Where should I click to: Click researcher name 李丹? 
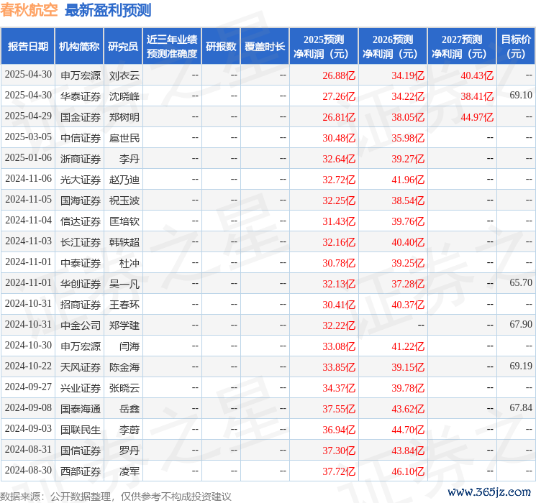pos(130,159)
